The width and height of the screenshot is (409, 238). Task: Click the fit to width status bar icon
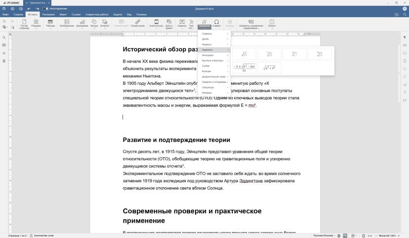coord(370,236)
